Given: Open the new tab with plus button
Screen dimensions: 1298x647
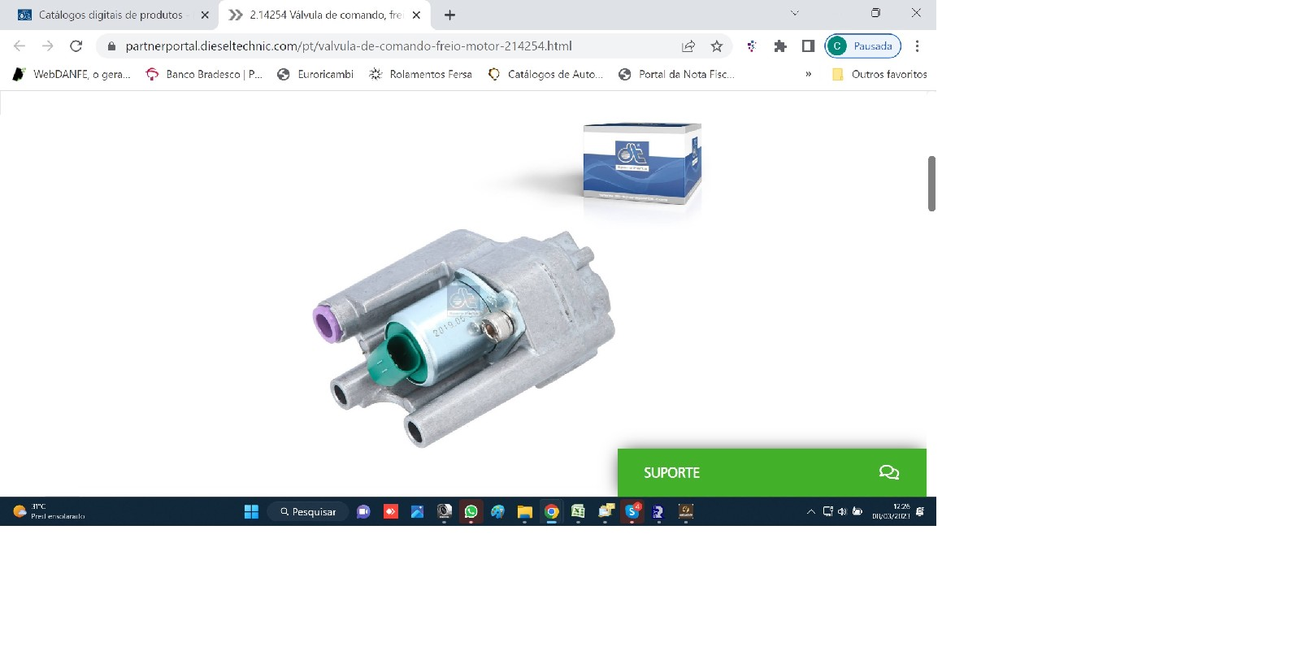Looking at the screenshot, I should [x=449, y=15].
